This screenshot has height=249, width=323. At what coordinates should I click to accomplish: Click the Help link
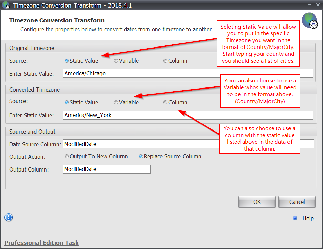pos(308,218)
